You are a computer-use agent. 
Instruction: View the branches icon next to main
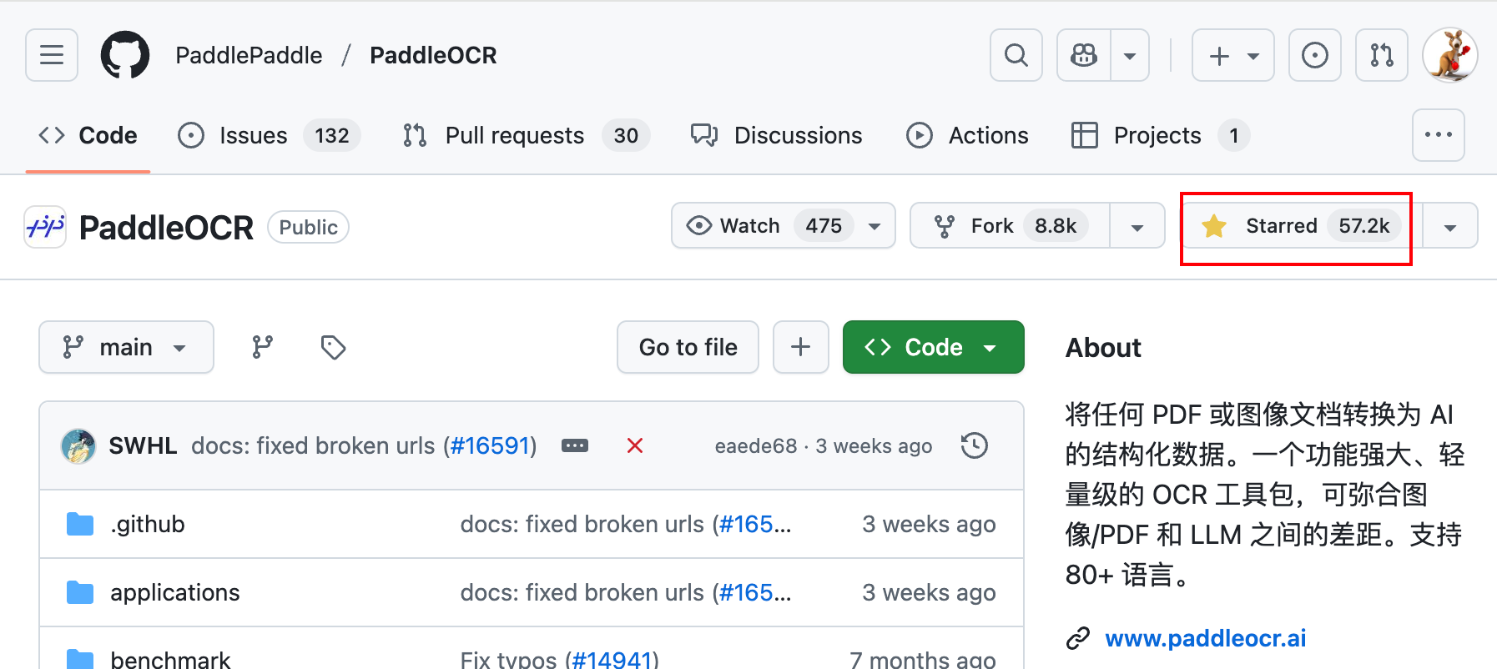pos(263,347)
